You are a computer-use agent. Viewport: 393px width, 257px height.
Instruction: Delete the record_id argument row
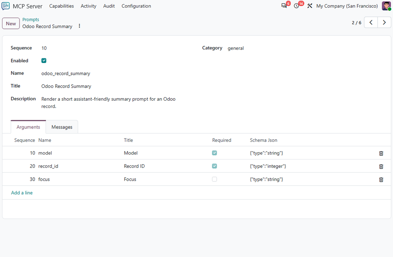(x=381, y=166)
